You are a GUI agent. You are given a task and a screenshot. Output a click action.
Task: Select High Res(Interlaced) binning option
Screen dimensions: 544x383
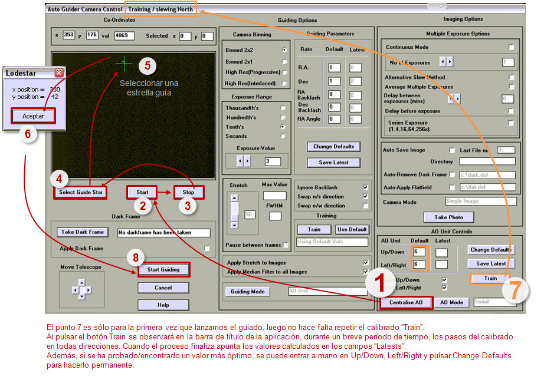284,83
